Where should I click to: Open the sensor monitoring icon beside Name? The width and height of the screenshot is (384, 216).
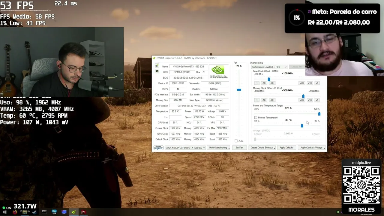tap(157, 66)
